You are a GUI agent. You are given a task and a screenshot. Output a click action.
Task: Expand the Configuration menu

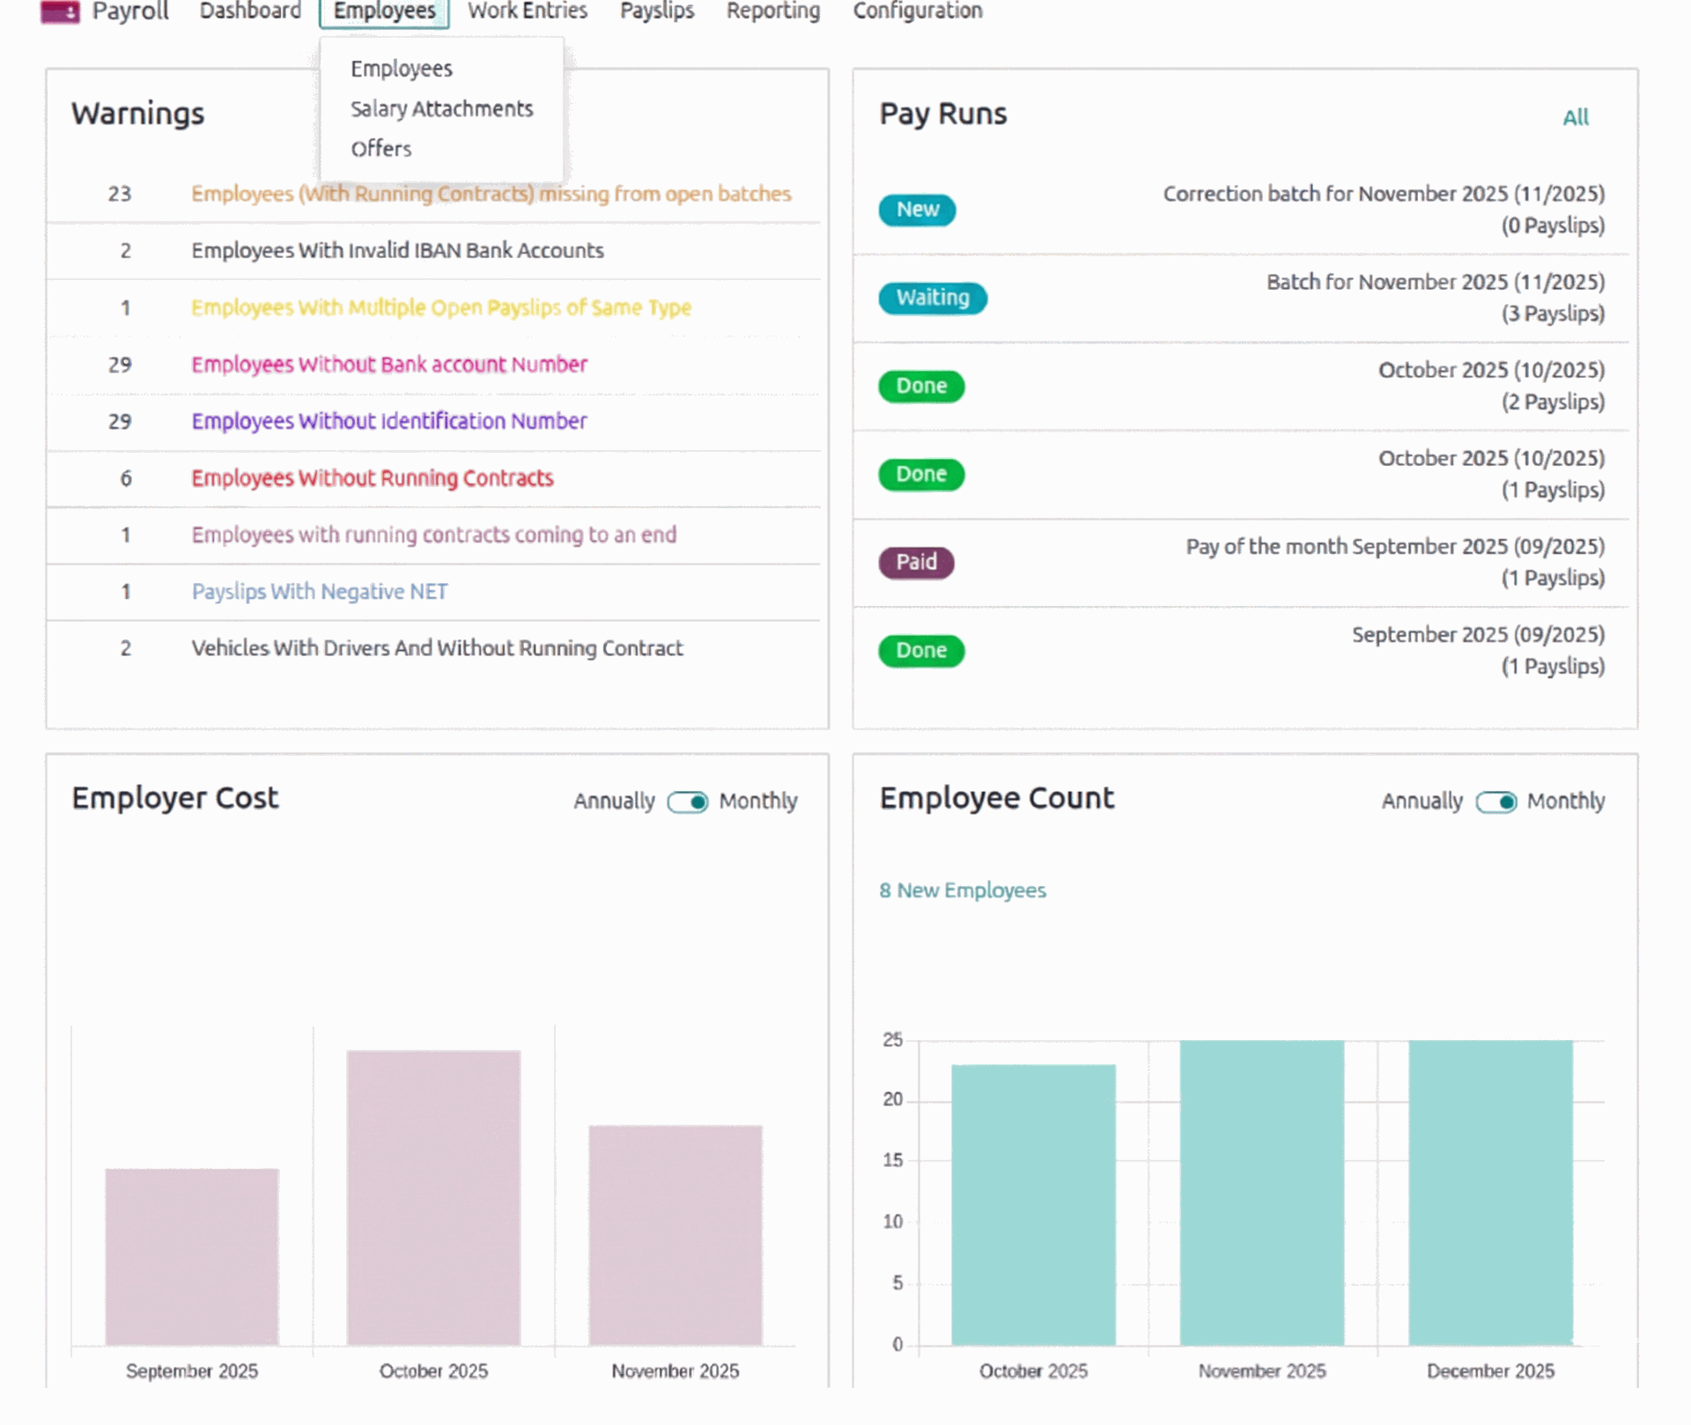(x=917, y=11)
